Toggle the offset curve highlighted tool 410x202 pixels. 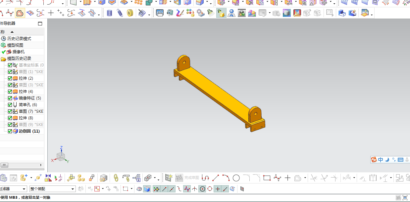(20, 13)
